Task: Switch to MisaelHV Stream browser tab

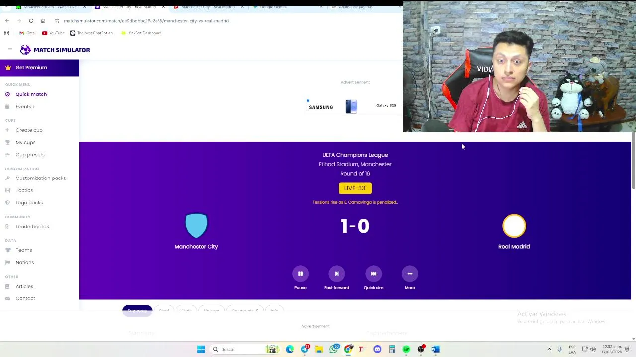Action: coord(50,7)
